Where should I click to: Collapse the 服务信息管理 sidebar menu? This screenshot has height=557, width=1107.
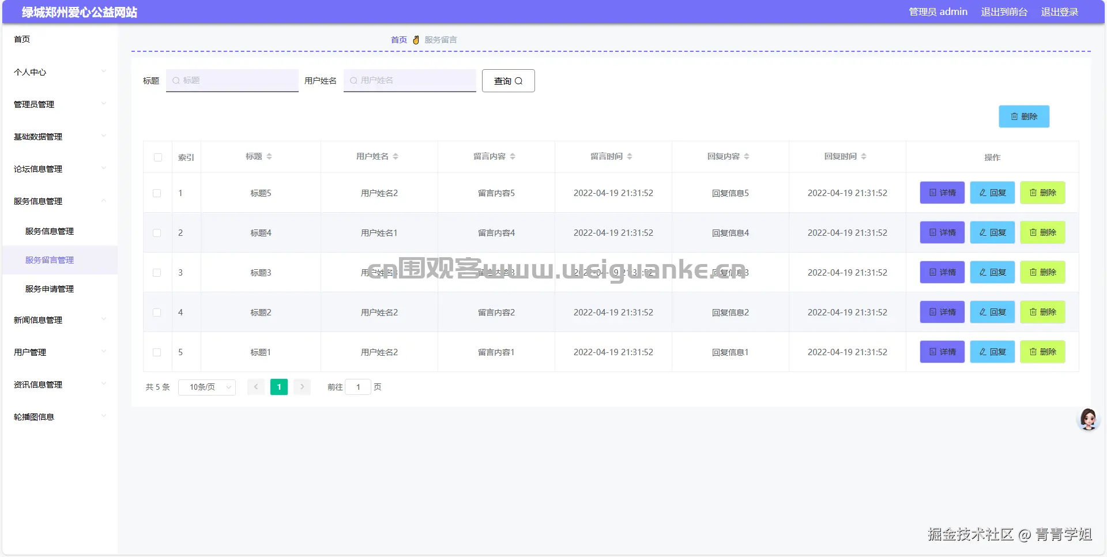(x=60, y=201)
